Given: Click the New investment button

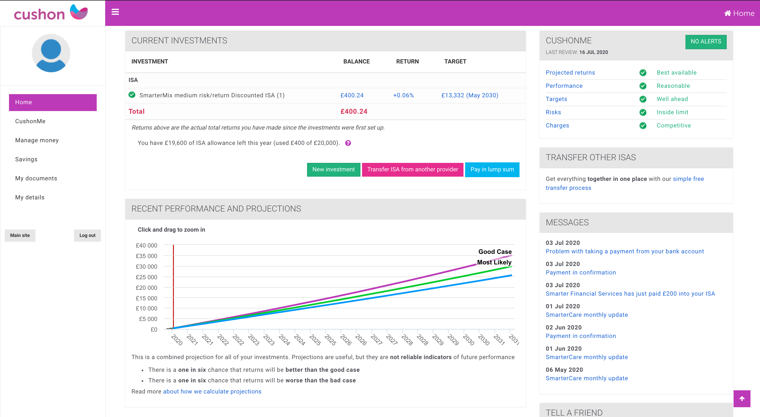Looking at the screenshot, I should click(x=333, y=169).
